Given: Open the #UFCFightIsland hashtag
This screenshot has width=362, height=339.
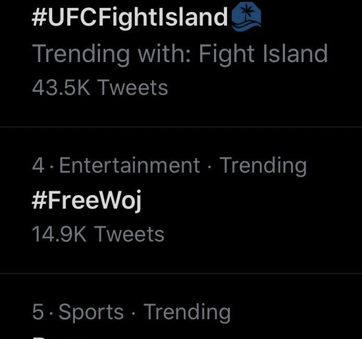Looking at the screenshot, I should [x=130, y=17].
